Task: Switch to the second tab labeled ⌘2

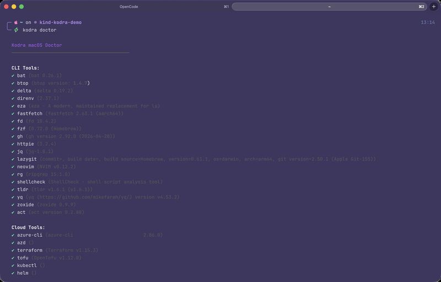Action: coord(329,7)
